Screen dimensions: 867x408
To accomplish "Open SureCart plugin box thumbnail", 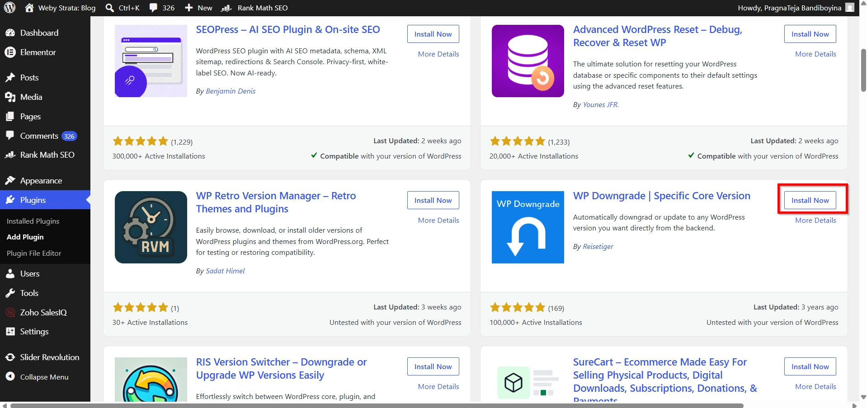I will click(x=528, y=382).
